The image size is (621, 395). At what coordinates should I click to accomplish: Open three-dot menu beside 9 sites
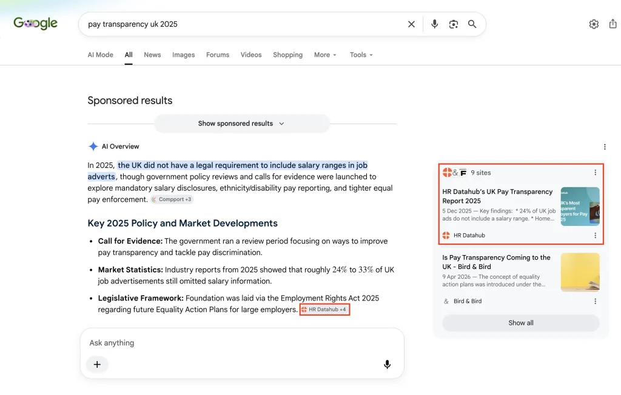click(596, 173)
